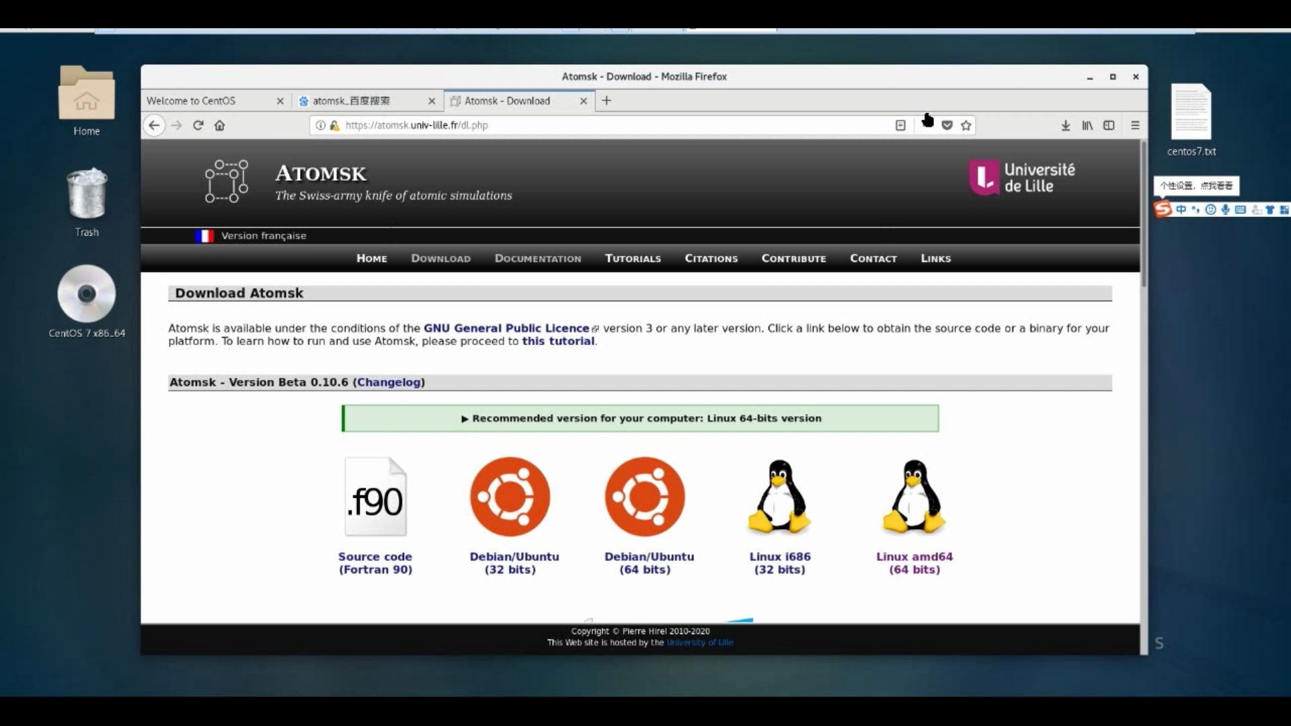Open the Tutorials navigation menu item
The width and height of the screenshot is (1291, 726).
(633, 258)
